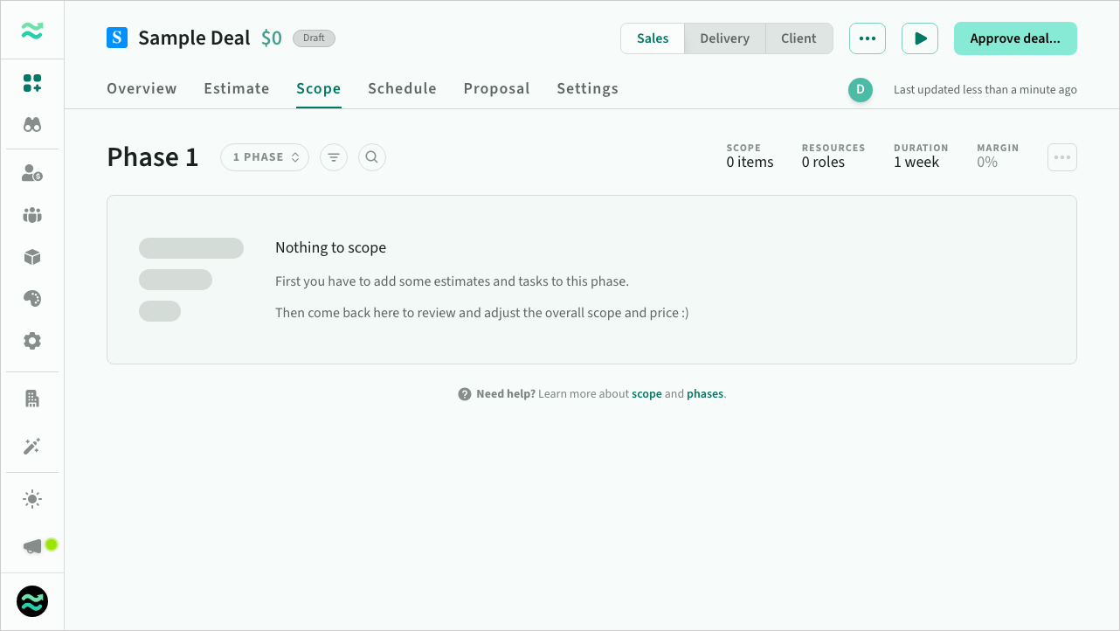
Task: Follow the phases help link
Action: click(x=705, y=394)
